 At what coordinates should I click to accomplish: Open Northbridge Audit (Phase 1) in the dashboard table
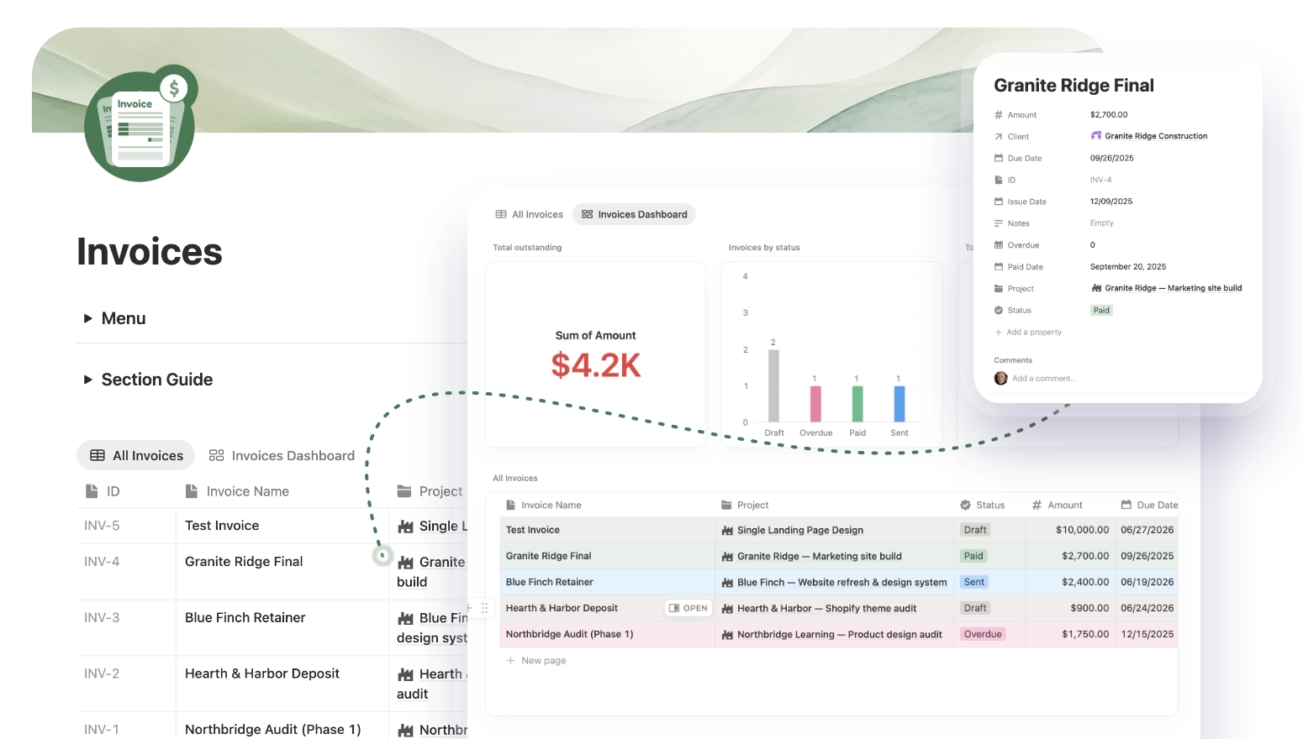569,634
